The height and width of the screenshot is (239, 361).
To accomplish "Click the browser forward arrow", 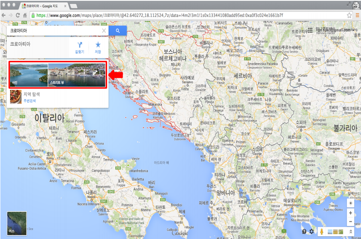I will click(x=10, y=15).
